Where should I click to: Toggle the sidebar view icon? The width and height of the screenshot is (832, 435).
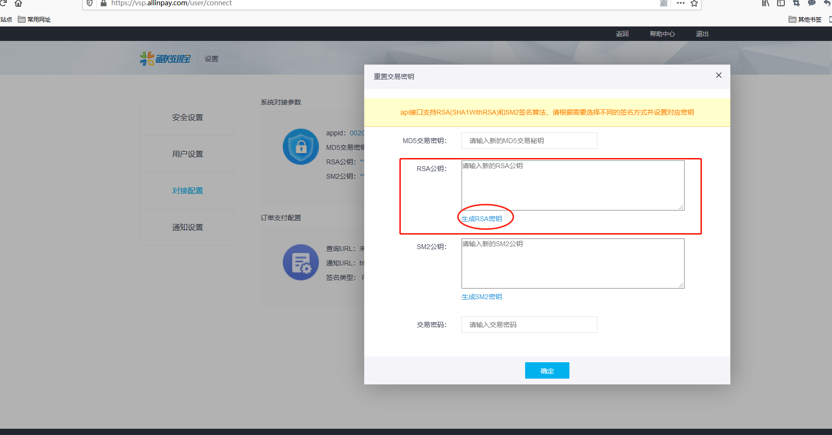tap(781, 3)
